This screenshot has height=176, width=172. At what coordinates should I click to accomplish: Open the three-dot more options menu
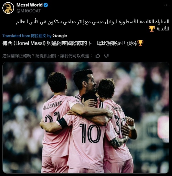click(x=166, y=5)
